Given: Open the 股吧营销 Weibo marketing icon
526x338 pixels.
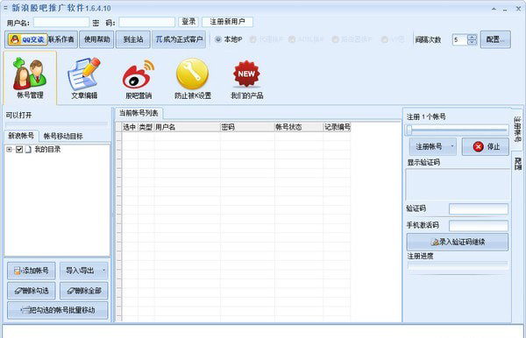Looking at the screenshot, I should coord(139,78).
